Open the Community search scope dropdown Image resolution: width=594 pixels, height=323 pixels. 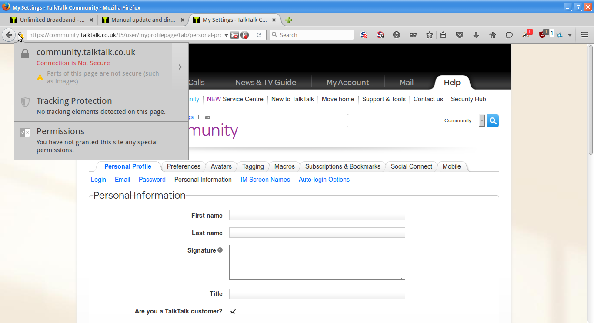click(x=482, y=121)
